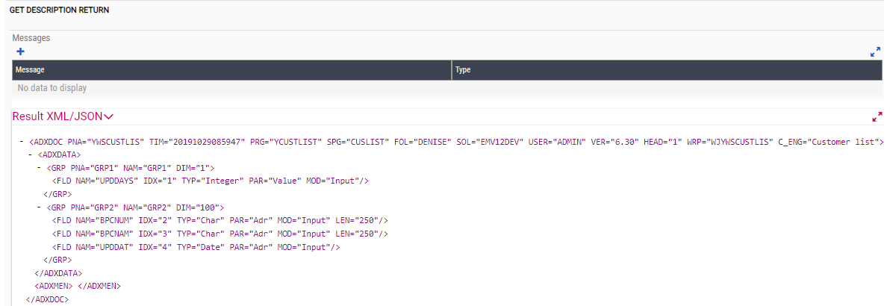
Task: Collapse the ADXDATA XML node
Action: [x=30, y=154]
